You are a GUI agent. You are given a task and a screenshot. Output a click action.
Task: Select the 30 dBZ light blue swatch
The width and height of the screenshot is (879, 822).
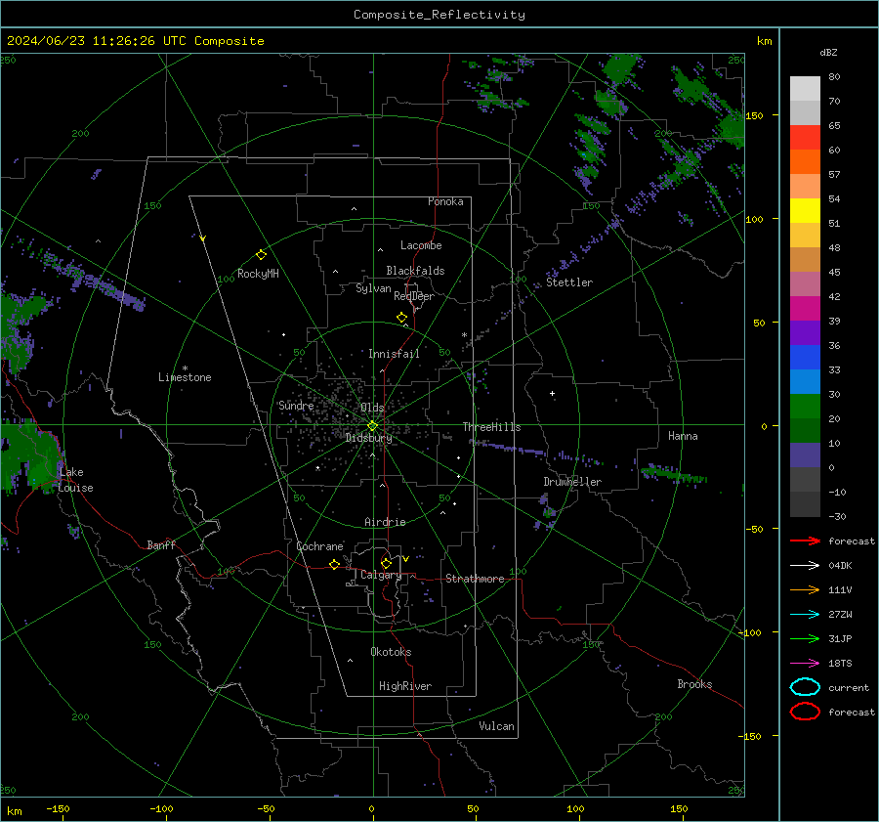tap(805, 381)
